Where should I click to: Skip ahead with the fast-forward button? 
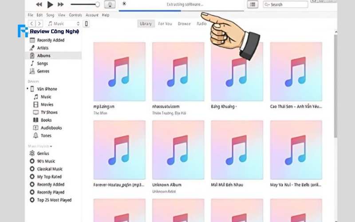pos(60,4)
